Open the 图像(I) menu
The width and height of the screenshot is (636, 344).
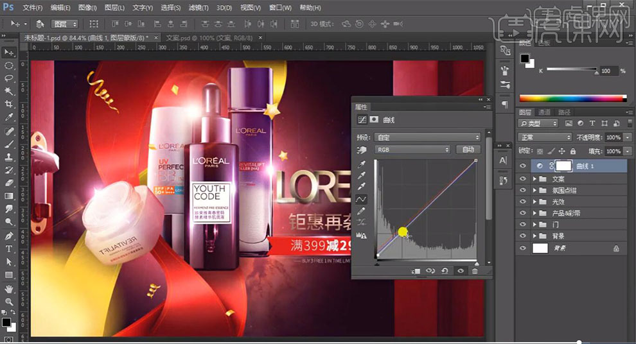(87, 8)
